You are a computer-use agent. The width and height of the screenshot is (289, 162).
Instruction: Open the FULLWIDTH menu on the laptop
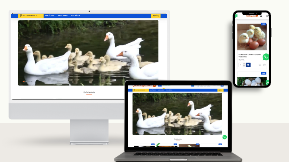(x=169, y=90)
